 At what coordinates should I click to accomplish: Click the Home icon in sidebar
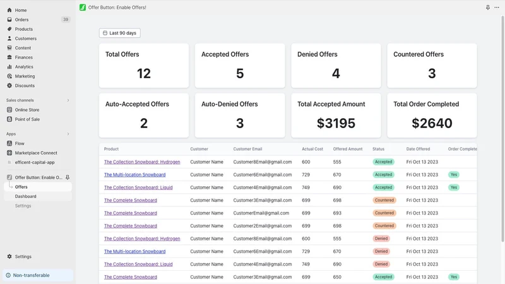coord(9,10)
